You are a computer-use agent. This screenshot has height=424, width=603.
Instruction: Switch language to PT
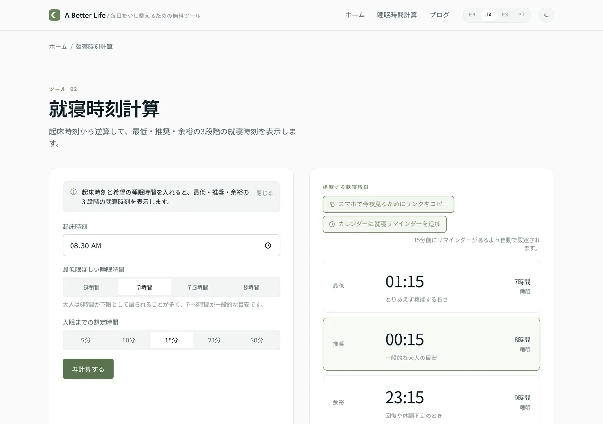pyautogui.click(x=522, y=15)
